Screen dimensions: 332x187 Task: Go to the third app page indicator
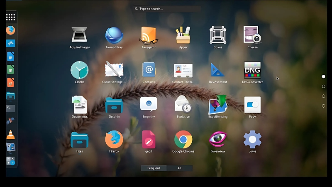(323, 96)
